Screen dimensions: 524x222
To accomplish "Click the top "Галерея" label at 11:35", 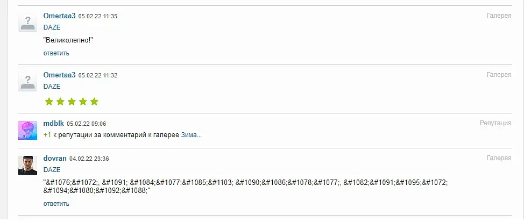I will 499,16.
